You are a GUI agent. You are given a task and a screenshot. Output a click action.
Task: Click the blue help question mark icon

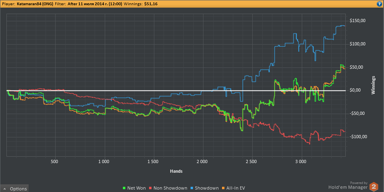pos(379,4)
